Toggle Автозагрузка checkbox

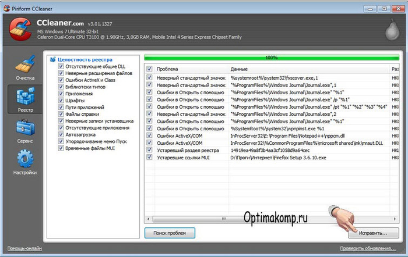point(61,134)
